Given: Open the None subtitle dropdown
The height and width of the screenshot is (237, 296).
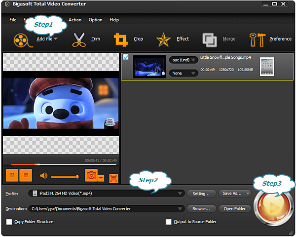Looking at the screenshot, I should [x=184, y=73].
